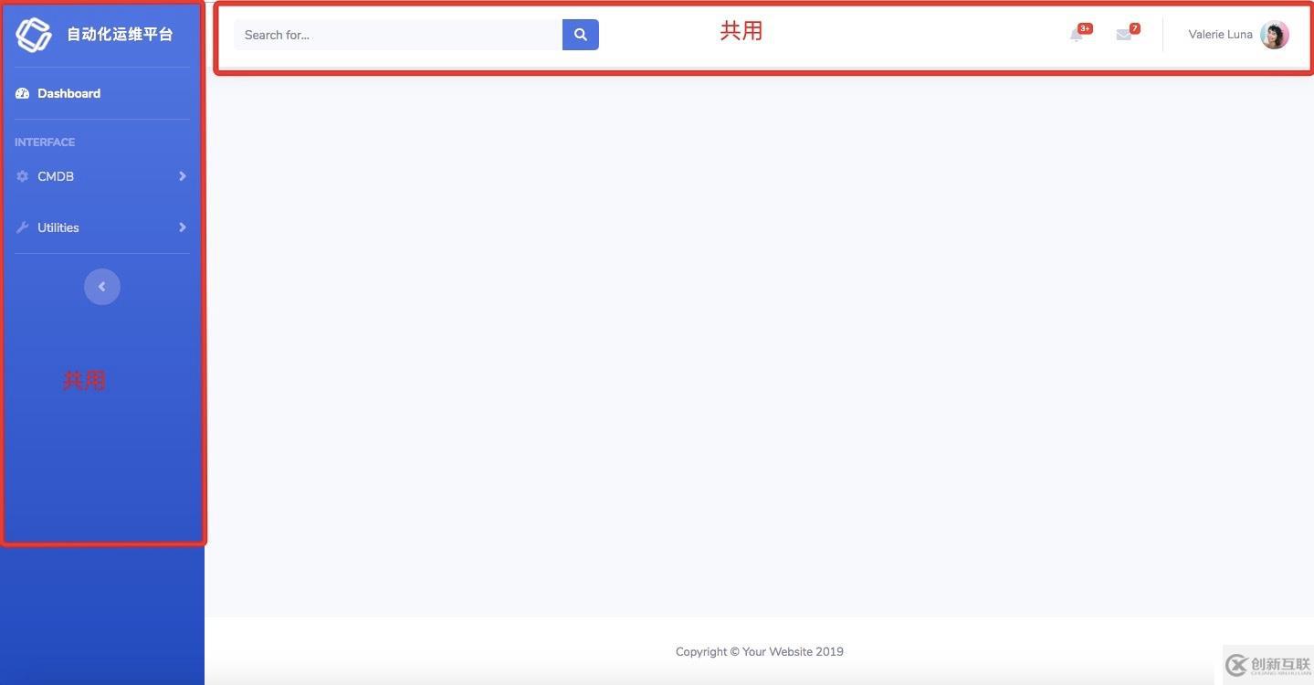Click the Utilities sidebar entry
This screenshot has width=1314, height=685.
pyautogui.click(x=58, y=227)
